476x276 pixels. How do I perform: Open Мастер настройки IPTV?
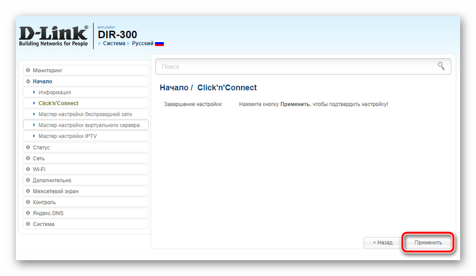pyautogui.click(x=86, y=136)
